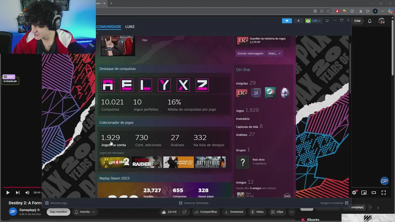
Task: Open the LUKE tab in Steam navigation
Action: [130, 27]
